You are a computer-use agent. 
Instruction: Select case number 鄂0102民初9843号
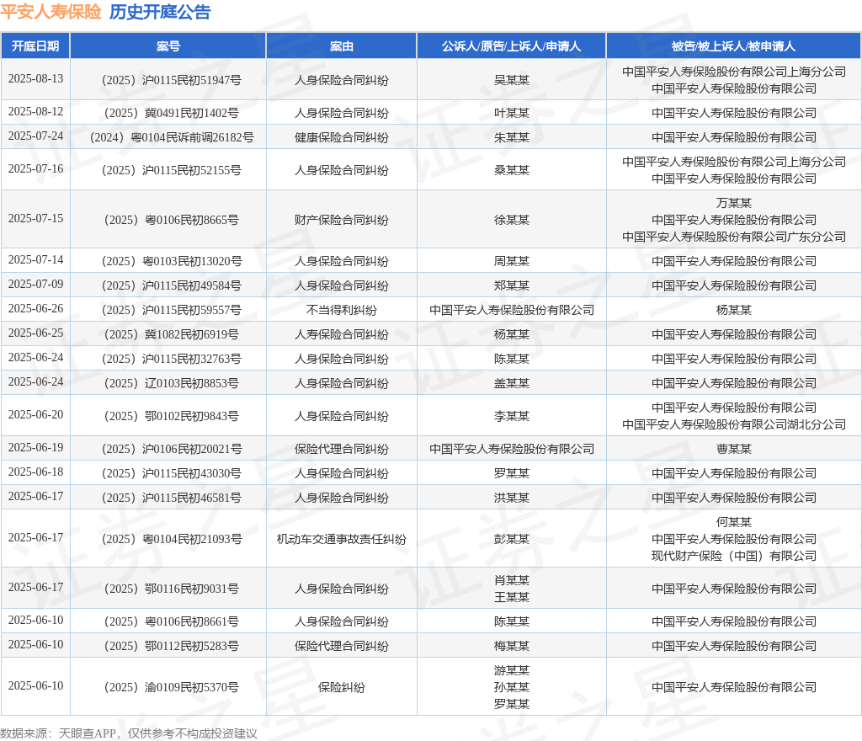172,416
